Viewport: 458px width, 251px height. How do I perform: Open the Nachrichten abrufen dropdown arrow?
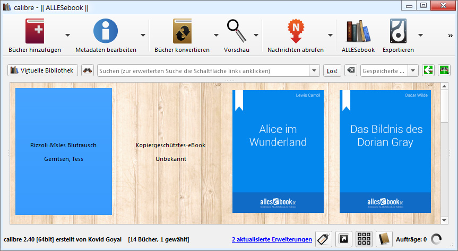(x=330, y=35)
